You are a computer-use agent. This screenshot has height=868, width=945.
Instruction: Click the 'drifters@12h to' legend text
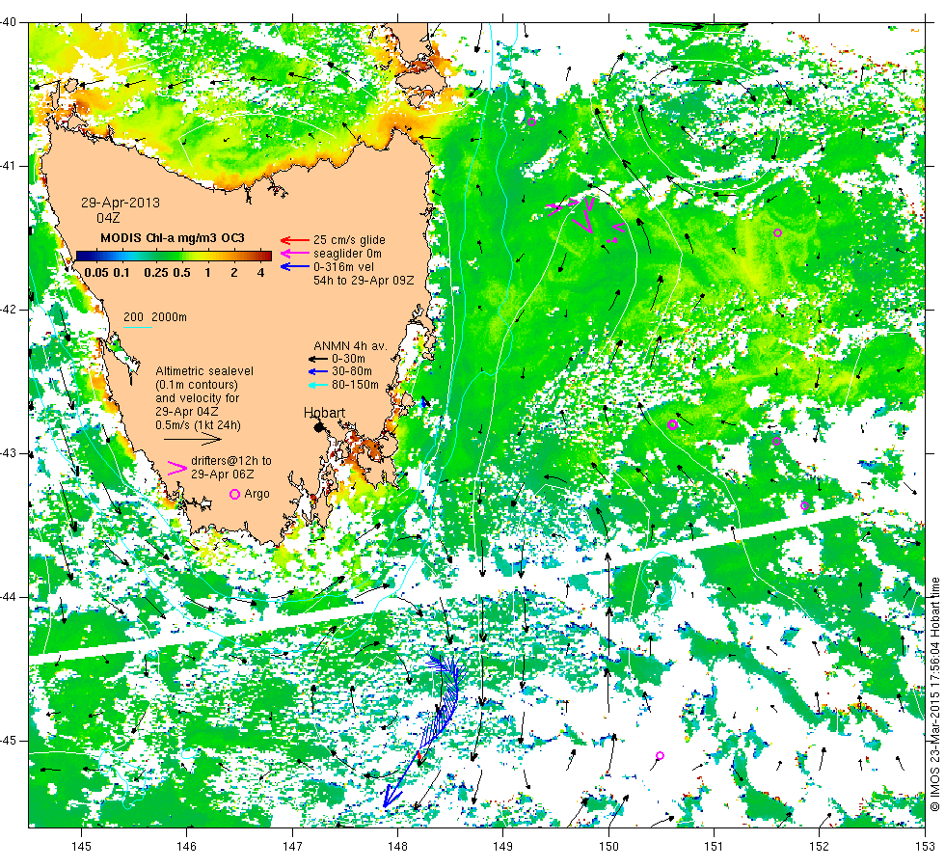click(x=231, y=461)
